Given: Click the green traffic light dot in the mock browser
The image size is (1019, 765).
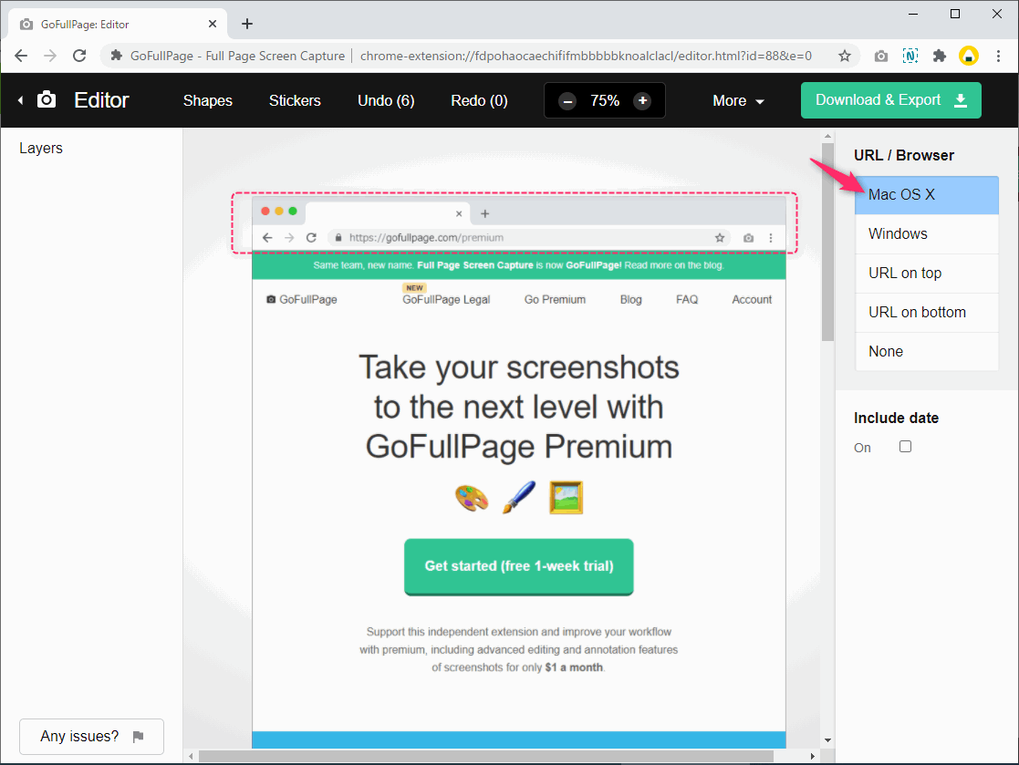Looking at the screenshot, I should (293, 211).
